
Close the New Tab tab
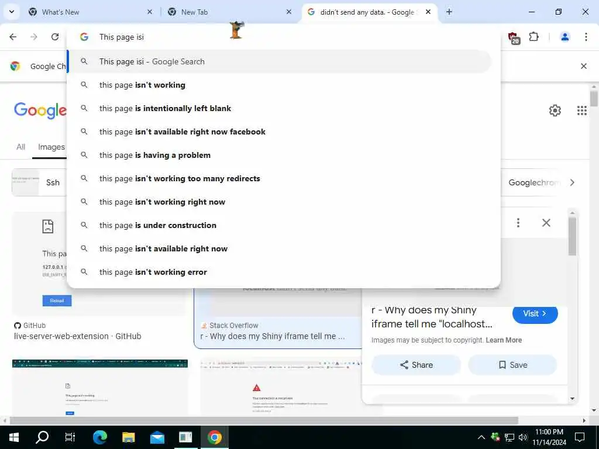(289, 12)
